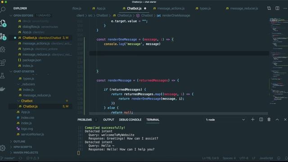
Task: Change the JavaScript language mode
Action: [266, 158]
